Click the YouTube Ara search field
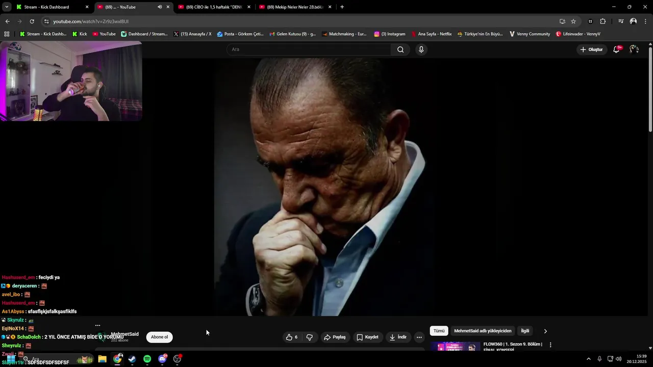This screenshot has width=653, height=367. (x=308, y=49)
